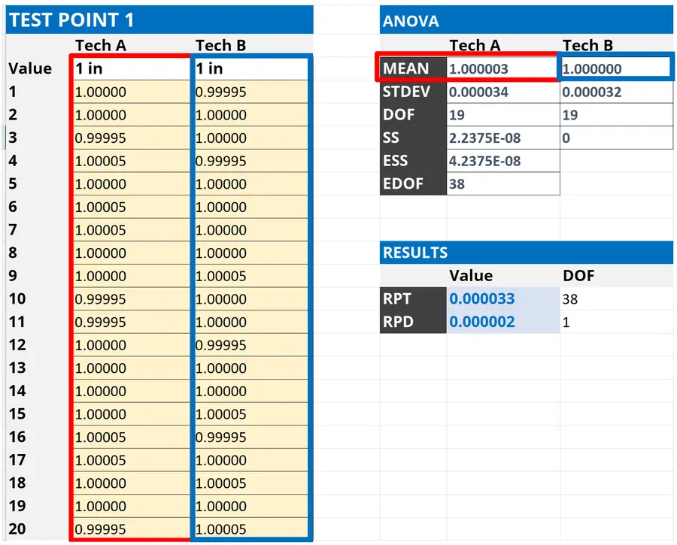Click Tech B 0.99995 in row 12
This screenshot has height=545, width=677.
point(251,345)
